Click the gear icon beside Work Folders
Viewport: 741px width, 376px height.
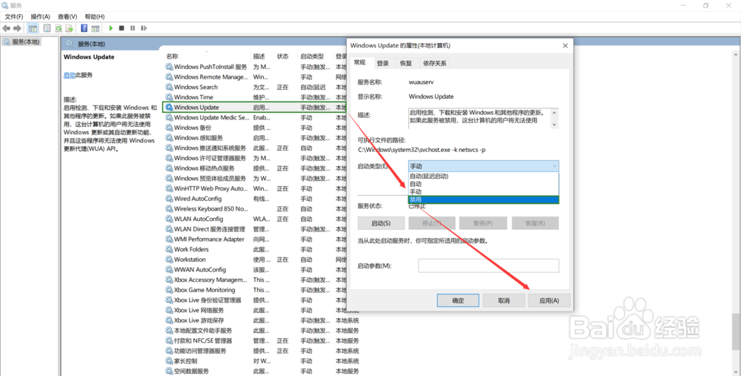(x=169, y=249)
